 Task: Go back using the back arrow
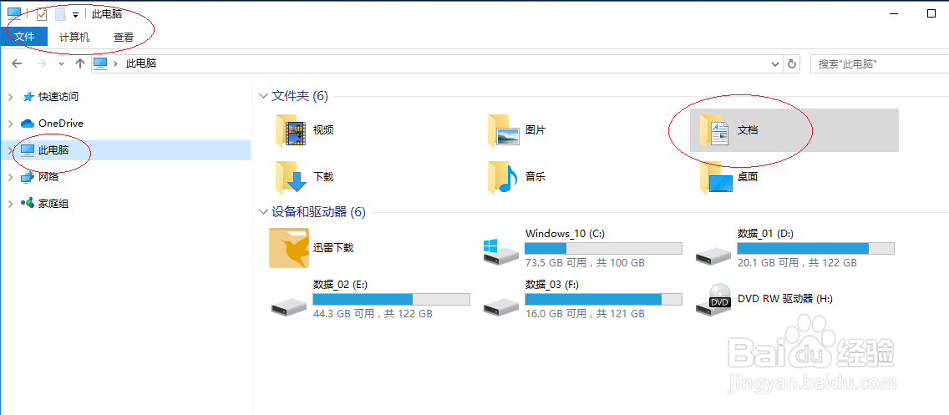coord(17,63)
